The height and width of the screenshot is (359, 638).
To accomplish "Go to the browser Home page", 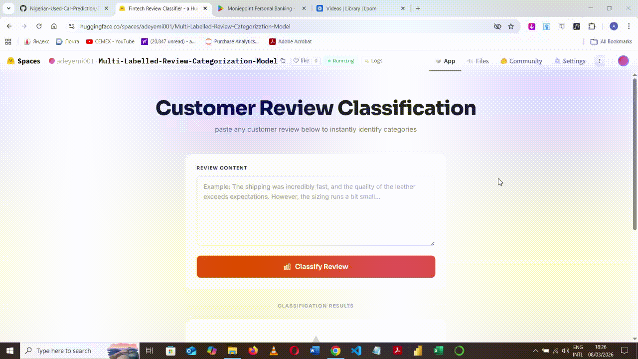I will pyautogui.click(x=54, y=26).
